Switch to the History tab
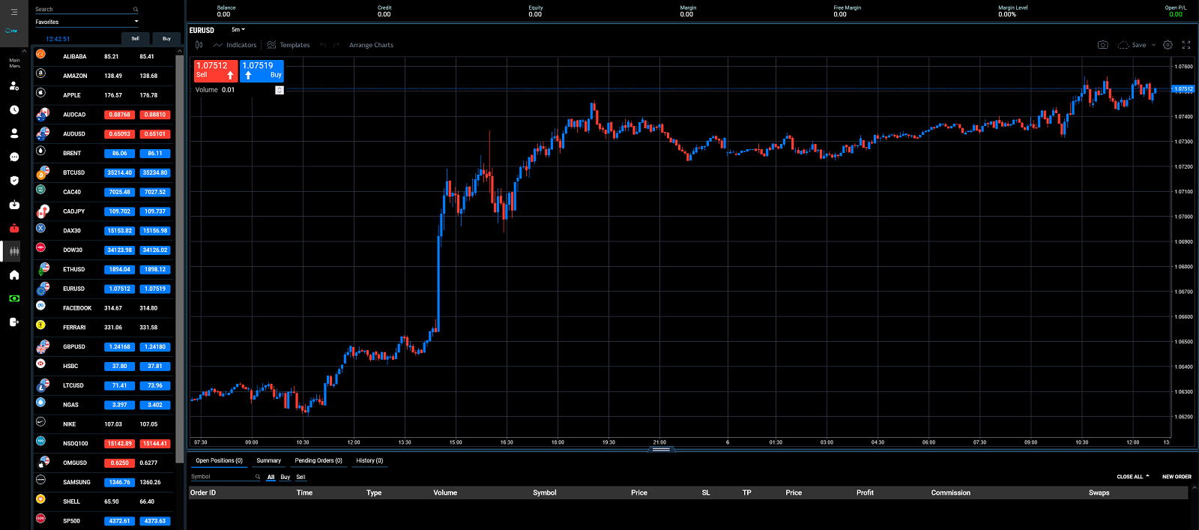The width and height of the screenshot is (1199, 530). [x=369, y=461]
